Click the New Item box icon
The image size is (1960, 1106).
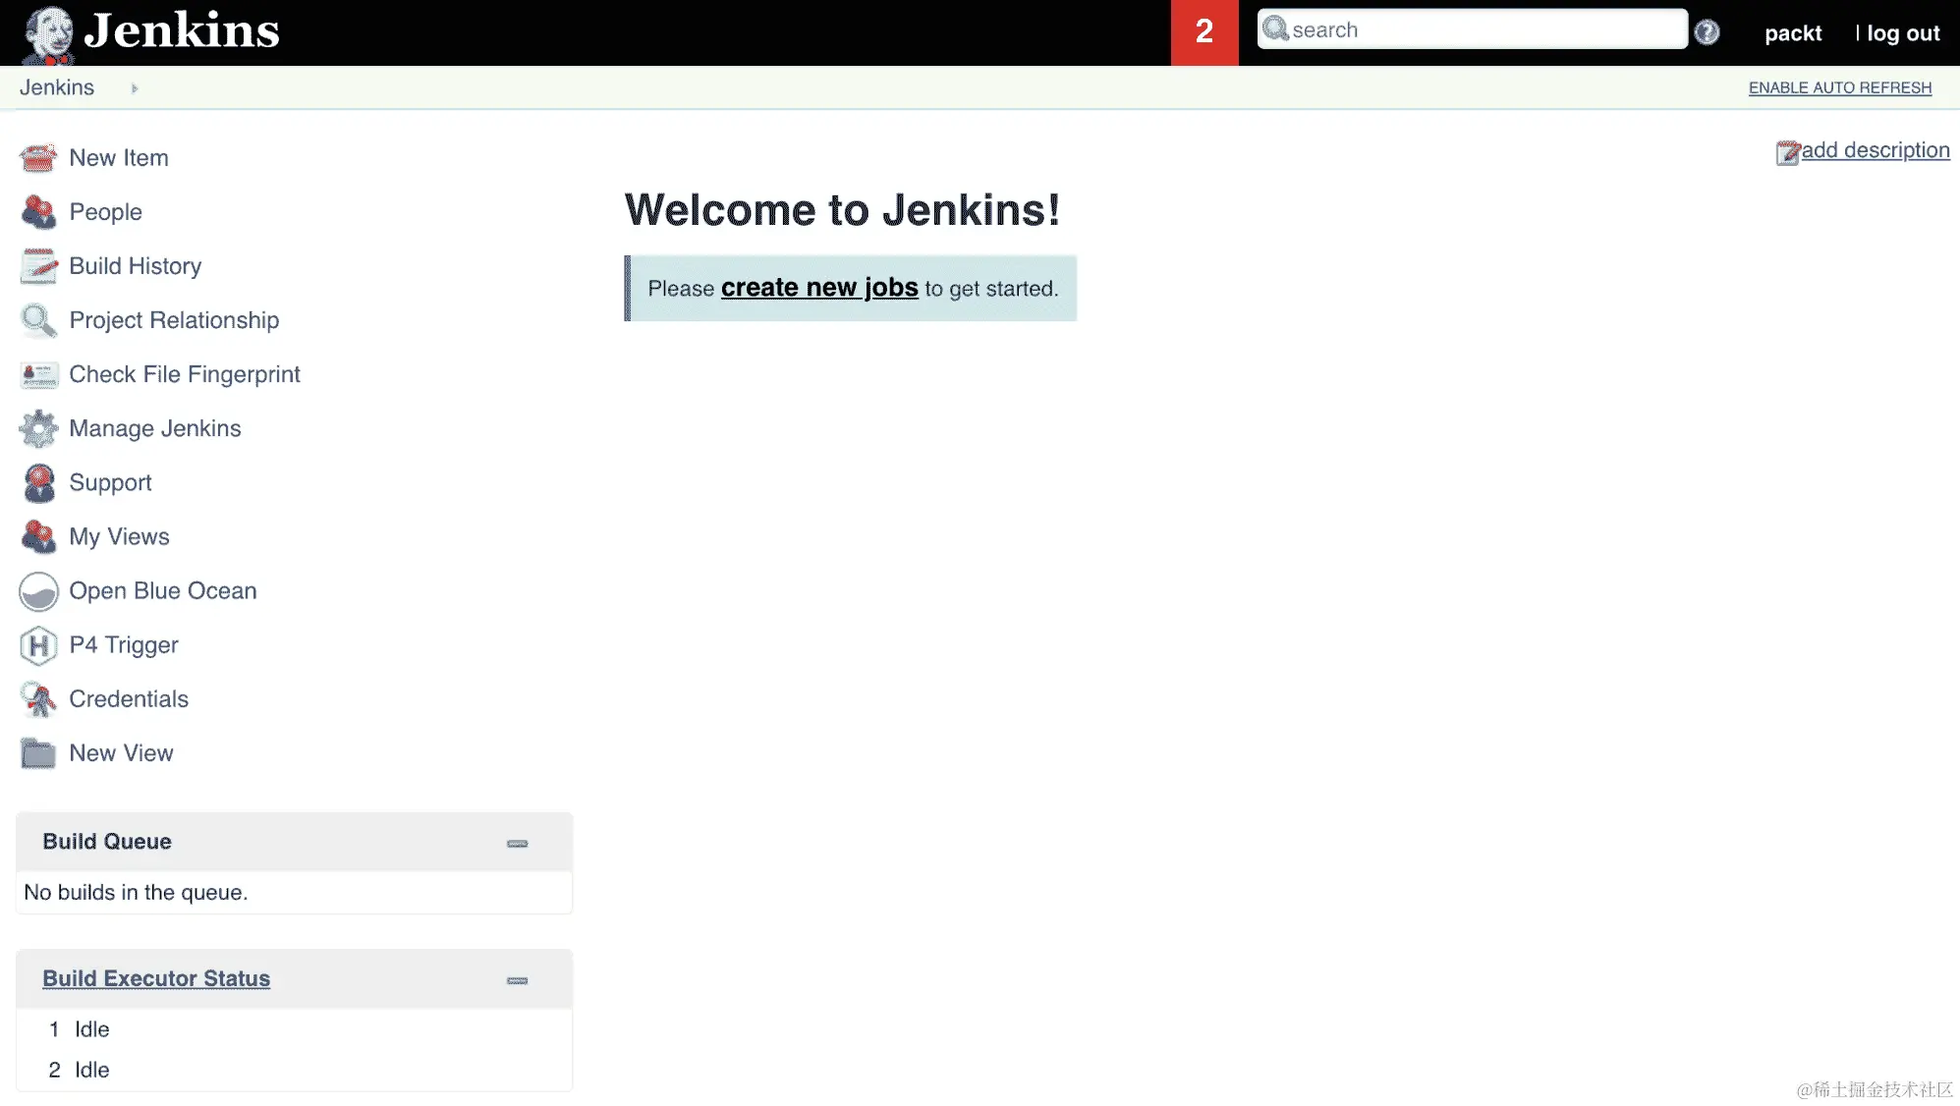click(38, 158)
